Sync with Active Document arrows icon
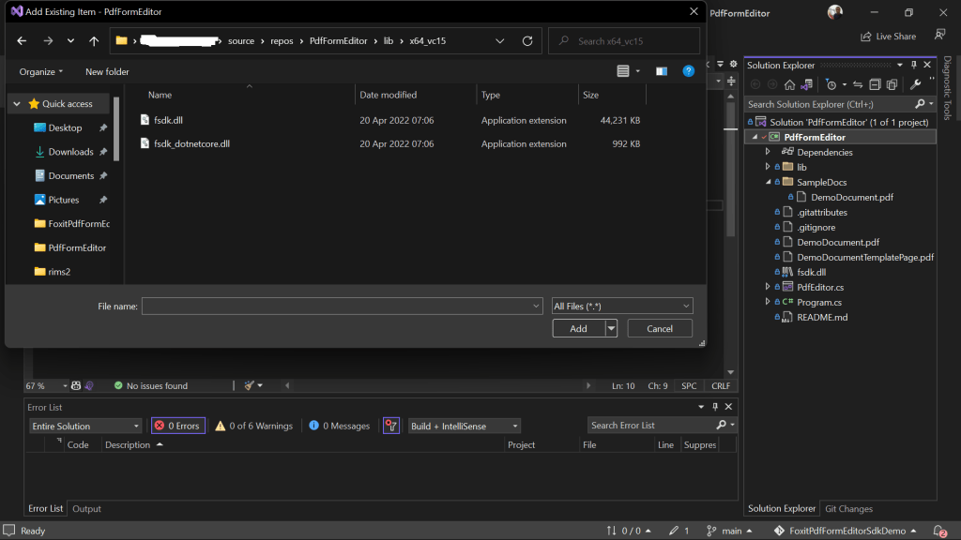This screenshot has height=540, width=961. click(x=858, y=84)
